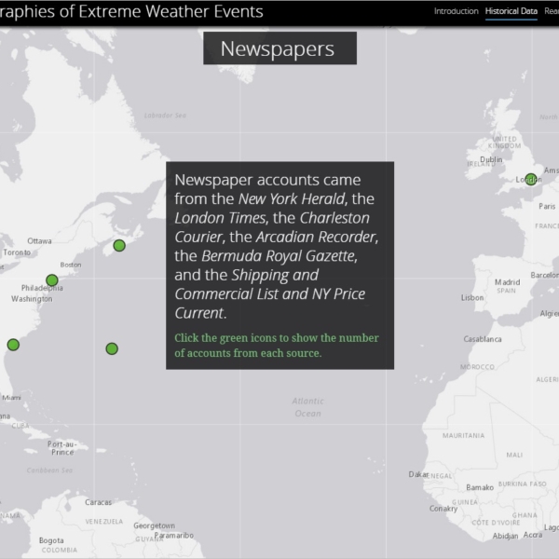This screenshot has height=559, width=559.
Task: Click the green marker in the Atlantic at Bermuda
Action: [x=112, y=348]
